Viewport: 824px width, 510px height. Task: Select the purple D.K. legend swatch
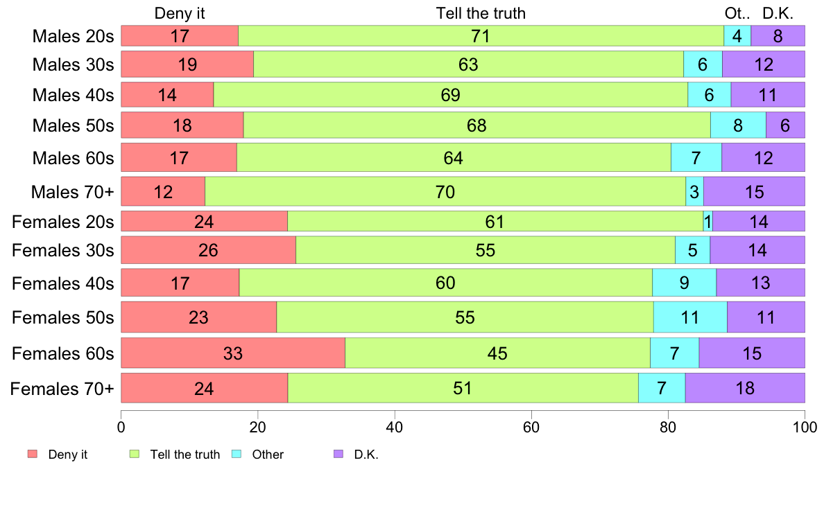click(x=338, y=455)
